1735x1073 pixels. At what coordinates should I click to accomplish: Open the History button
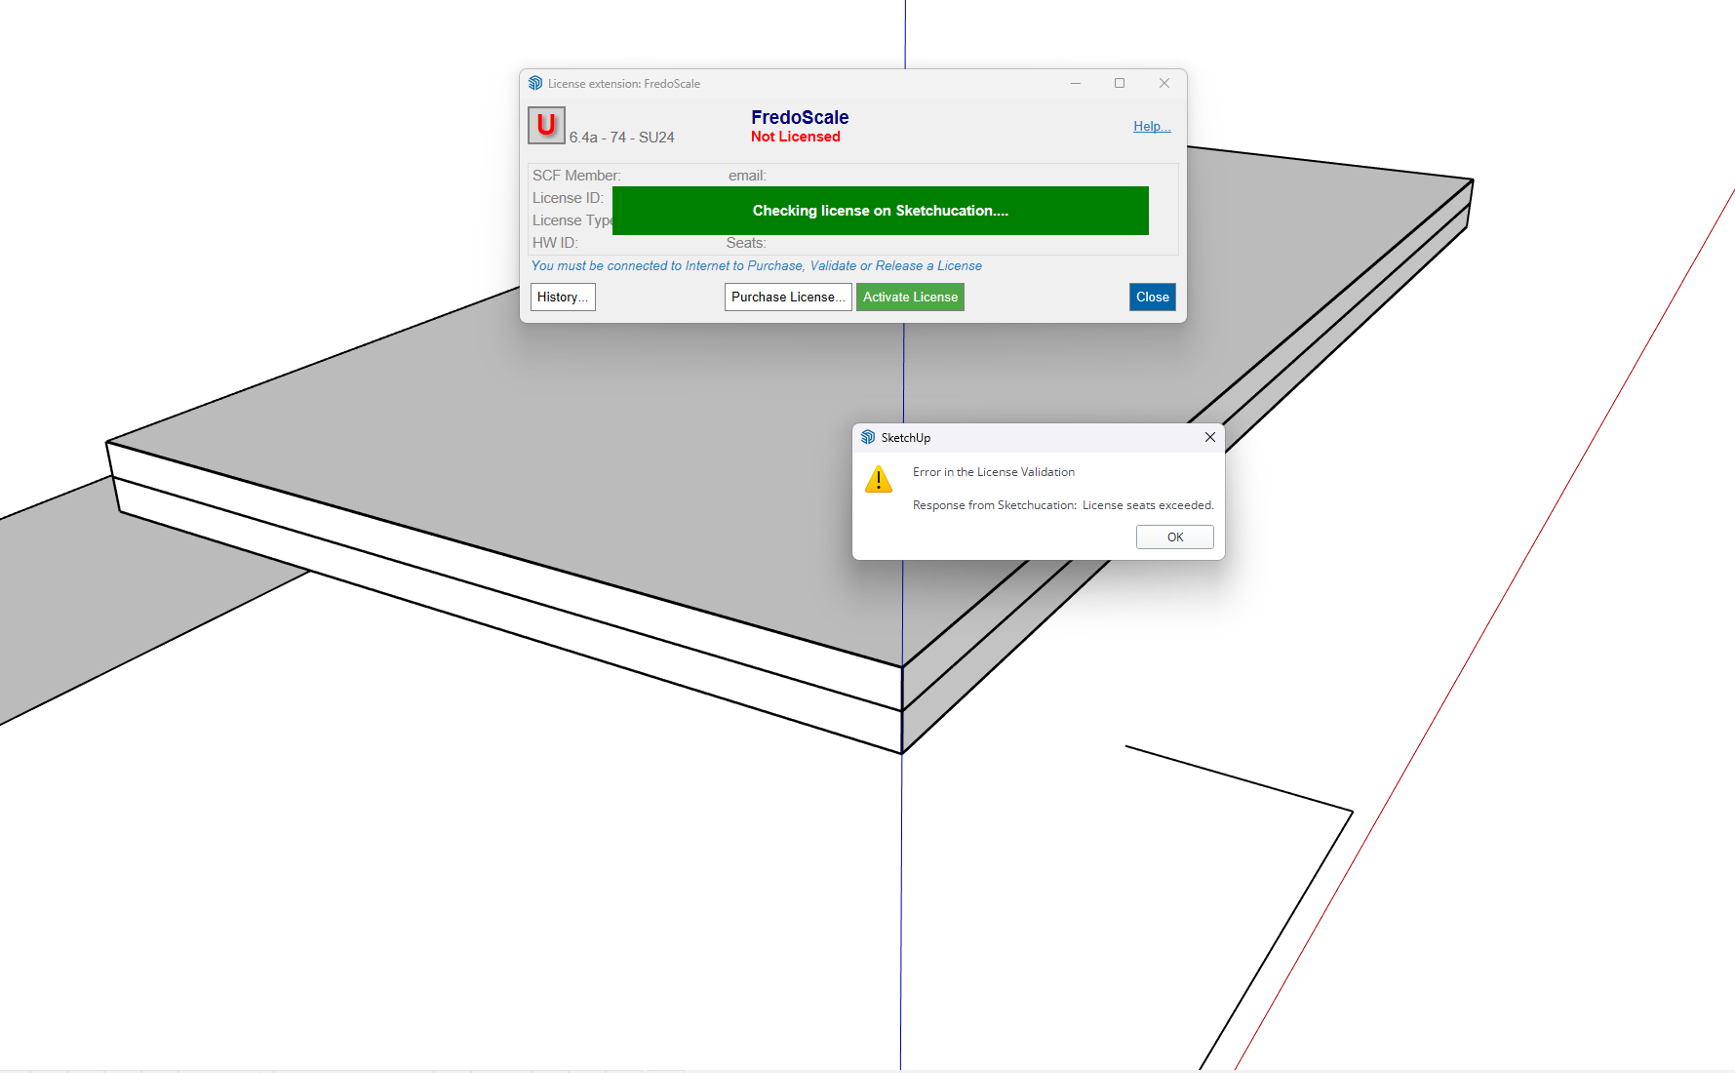(x=563, y=298)
